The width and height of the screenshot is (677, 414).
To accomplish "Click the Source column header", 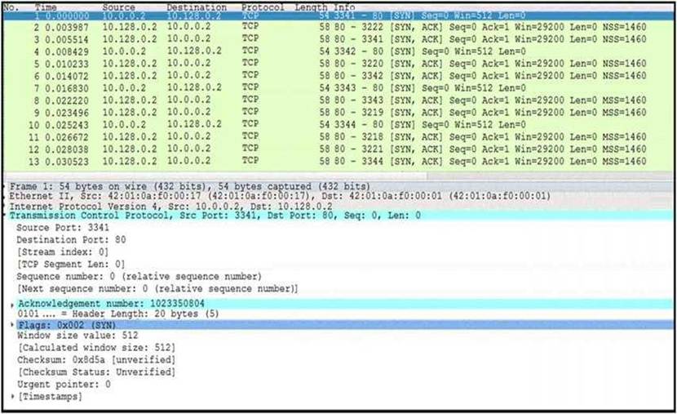I will (118, 7).
